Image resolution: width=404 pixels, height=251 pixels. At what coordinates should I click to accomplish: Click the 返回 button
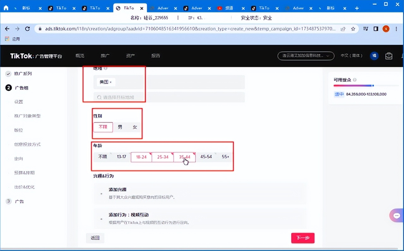pos(95,238)
